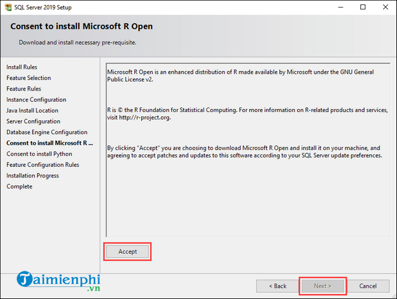Click the page heading 'Consent to install Microsoft R Open'
The height and width of the screenshot is (299, 397).
(81, 26)
